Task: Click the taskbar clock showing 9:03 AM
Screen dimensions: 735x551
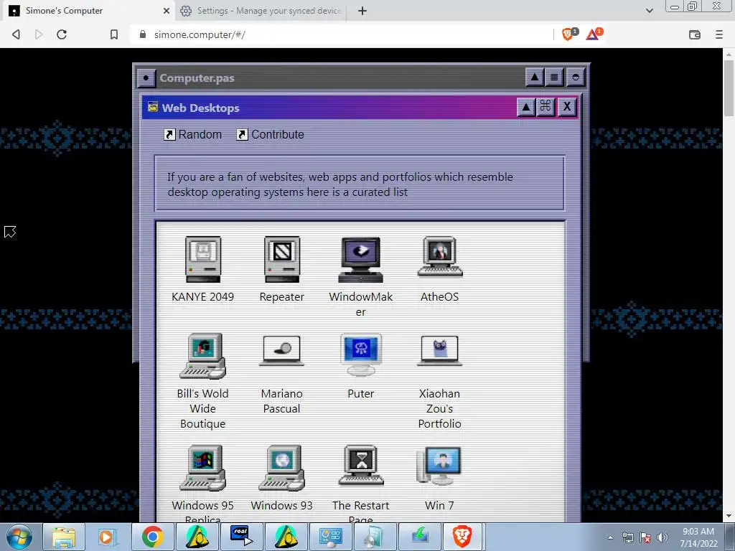Action: tap(698, 537)
